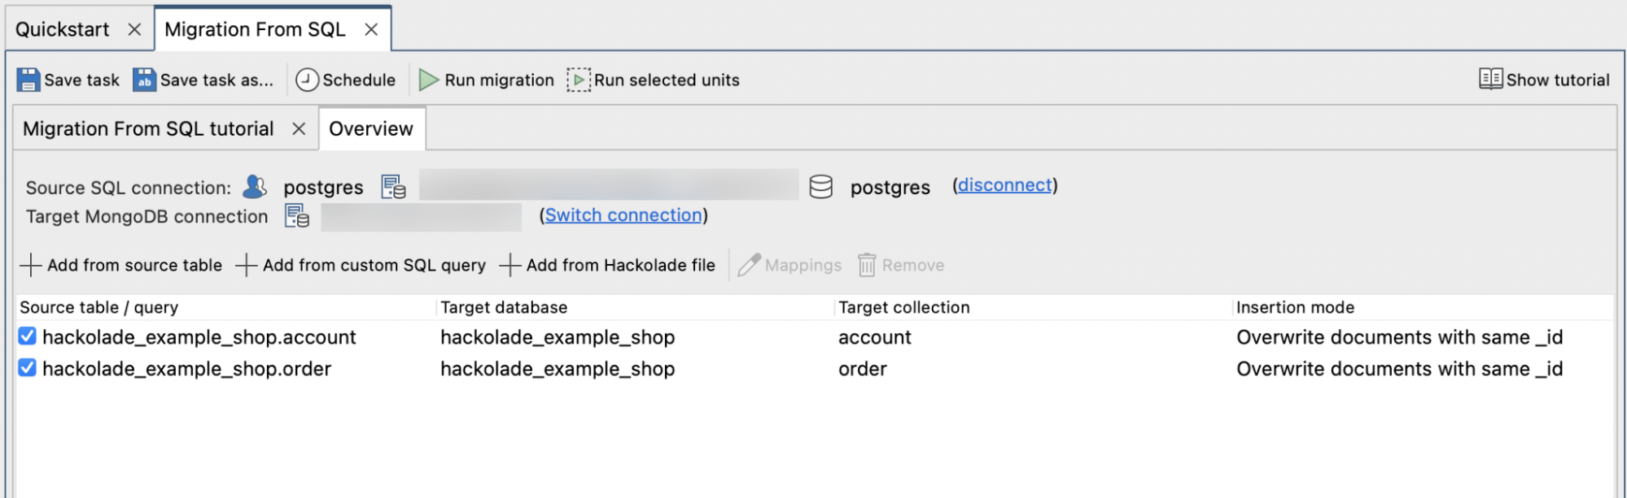
Task: Click the plus icon beside Add from Hackolade file
Action: pyautogui.click(x=510, y=264)
